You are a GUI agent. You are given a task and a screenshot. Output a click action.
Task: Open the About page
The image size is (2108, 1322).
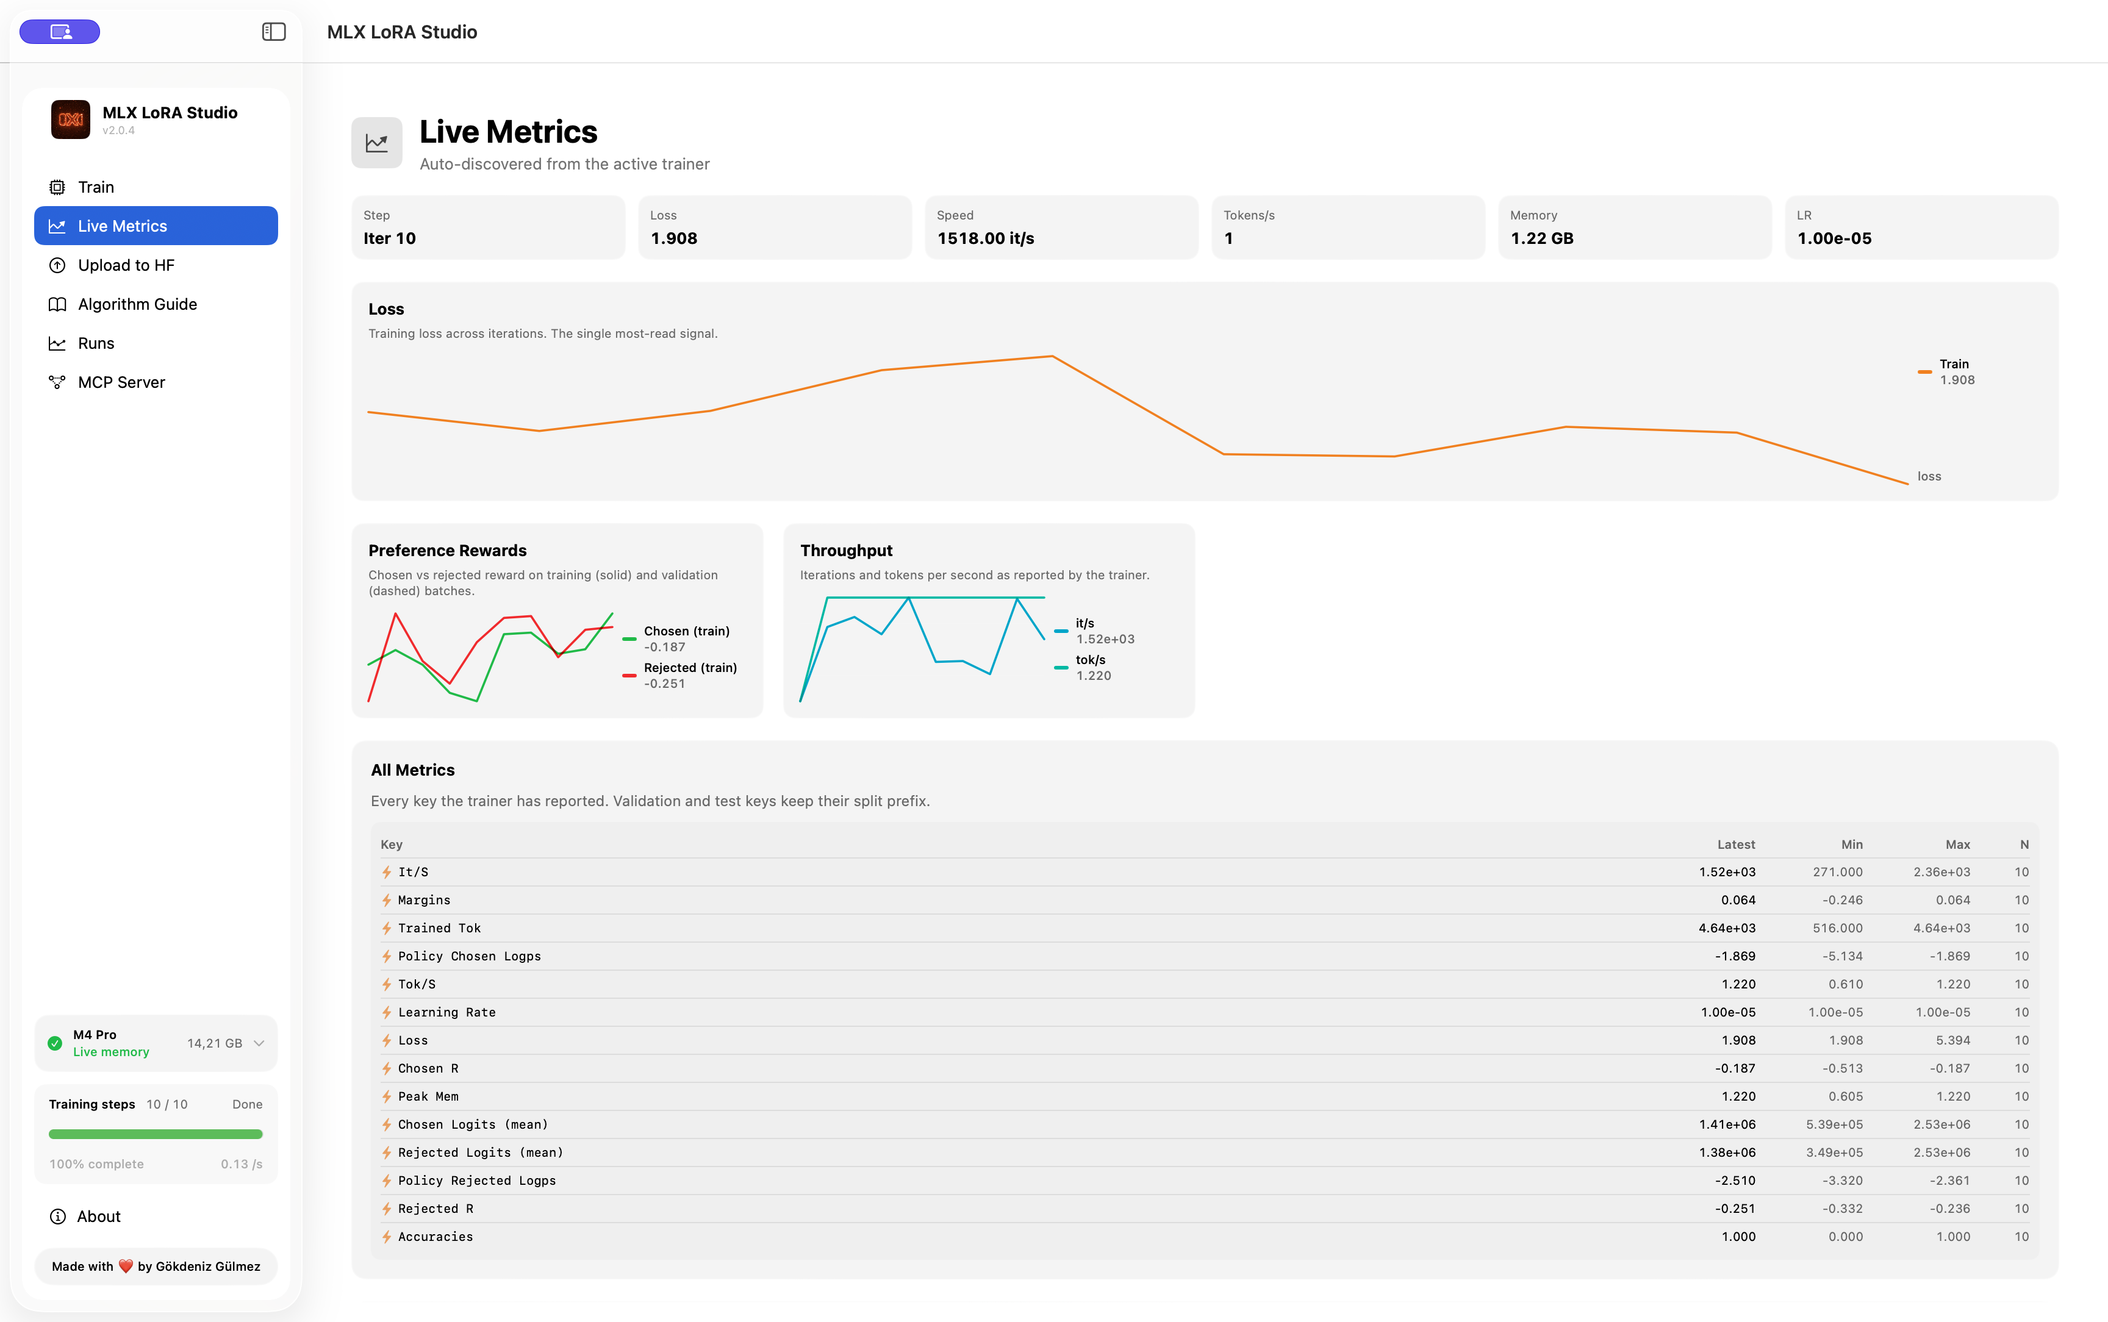pyautogui.click(x=156, y=1217)
